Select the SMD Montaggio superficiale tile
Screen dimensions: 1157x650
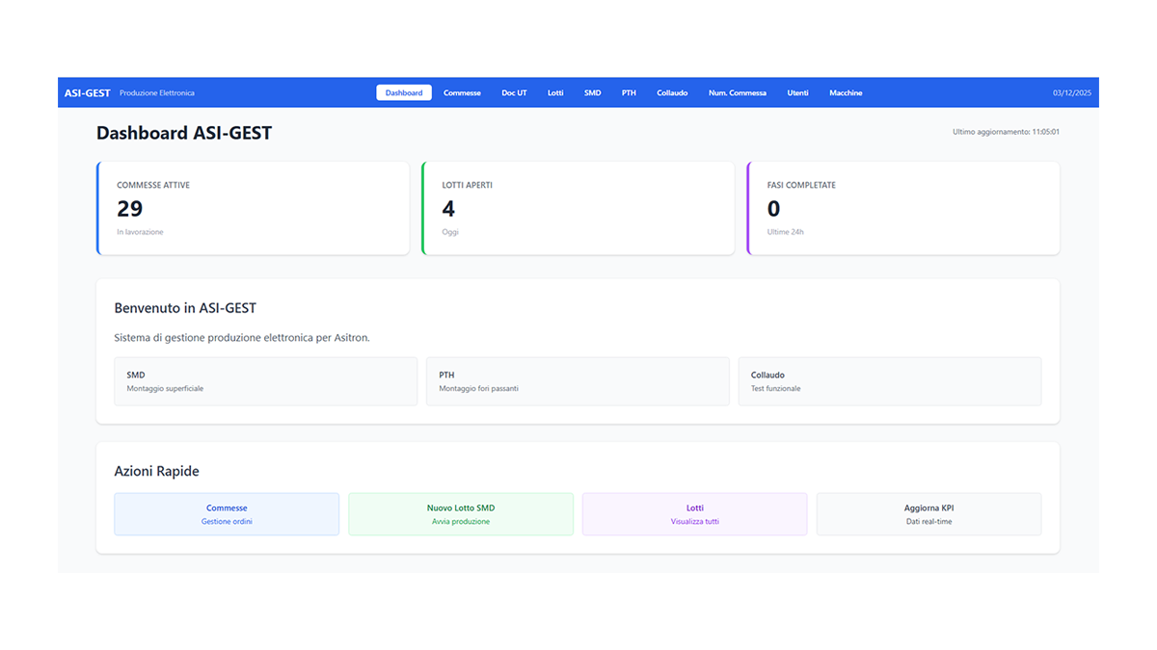coord(265,381)
